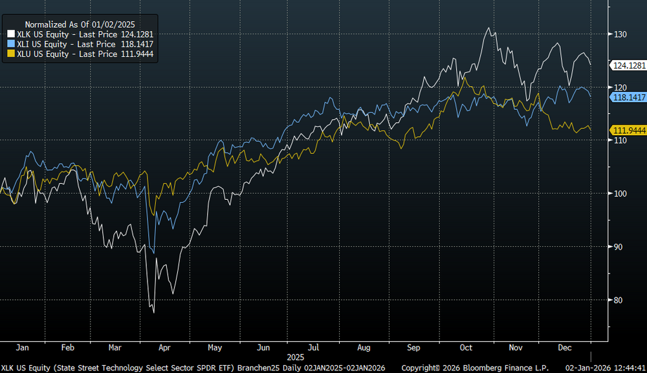Click the white XLK legend color swatch

coord(10,34)
